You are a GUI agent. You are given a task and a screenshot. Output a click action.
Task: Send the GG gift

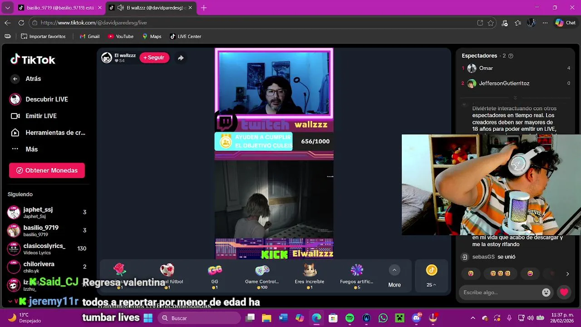[215, 275]
